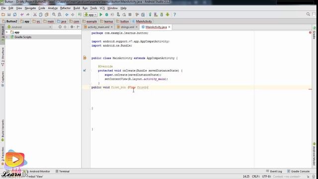Start debugging with the Debug icon
The image size is (318, 179).
coord(107,14)
